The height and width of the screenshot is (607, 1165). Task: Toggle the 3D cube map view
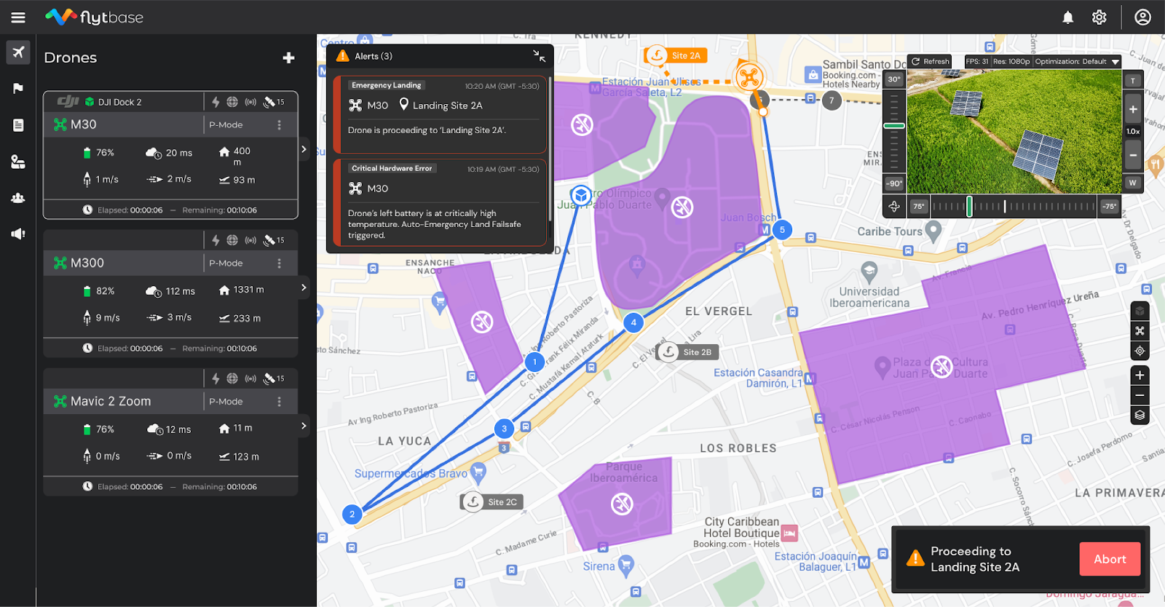coord(1140,311)
